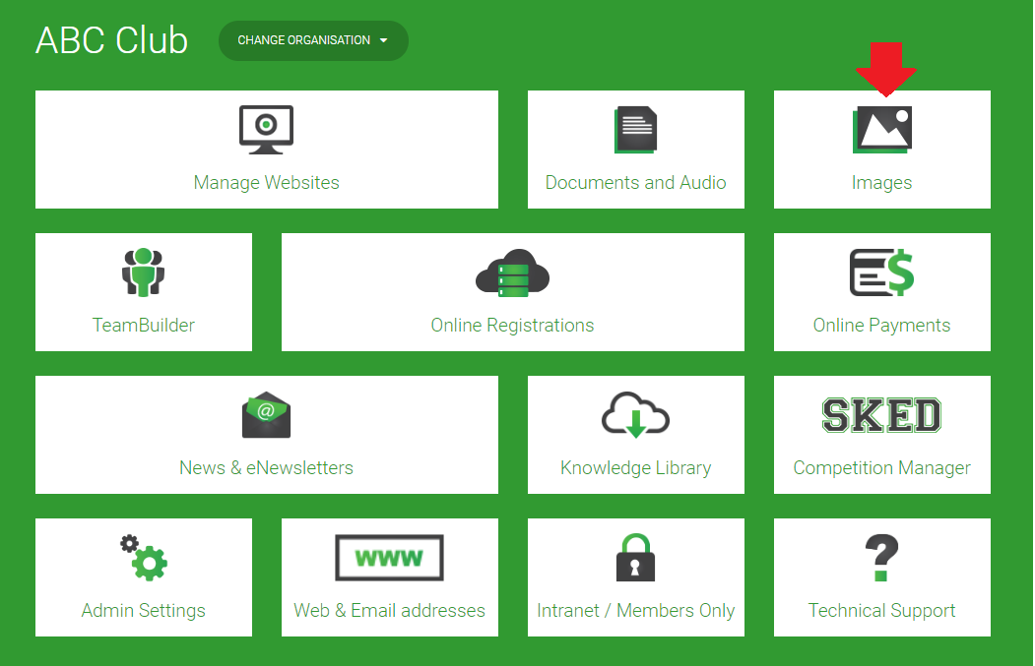Image resolution: width=1035 pixels, height=666 pixels.
Task: Expand the Change Organisation dropdown
Action: click(x=313, y=40)
